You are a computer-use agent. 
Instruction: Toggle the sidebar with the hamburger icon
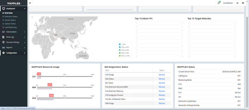point(30,3)
